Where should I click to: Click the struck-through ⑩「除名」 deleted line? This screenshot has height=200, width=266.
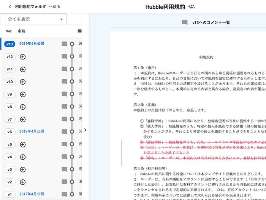[203, 158]
